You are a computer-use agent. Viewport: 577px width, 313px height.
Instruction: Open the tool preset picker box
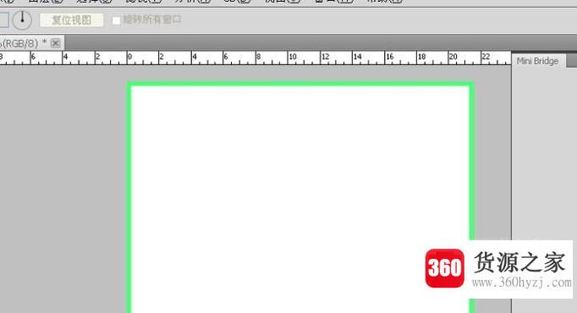[x=3, y=20]
